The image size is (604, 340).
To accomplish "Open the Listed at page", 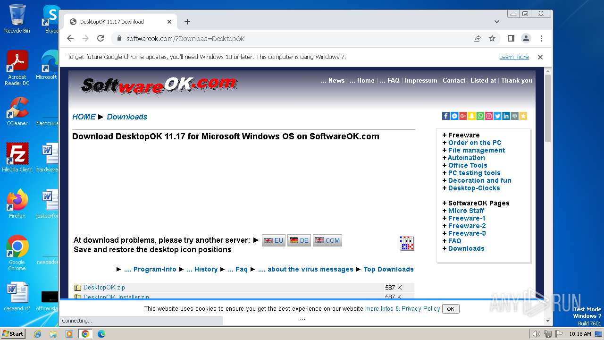I will click(483, 80).
